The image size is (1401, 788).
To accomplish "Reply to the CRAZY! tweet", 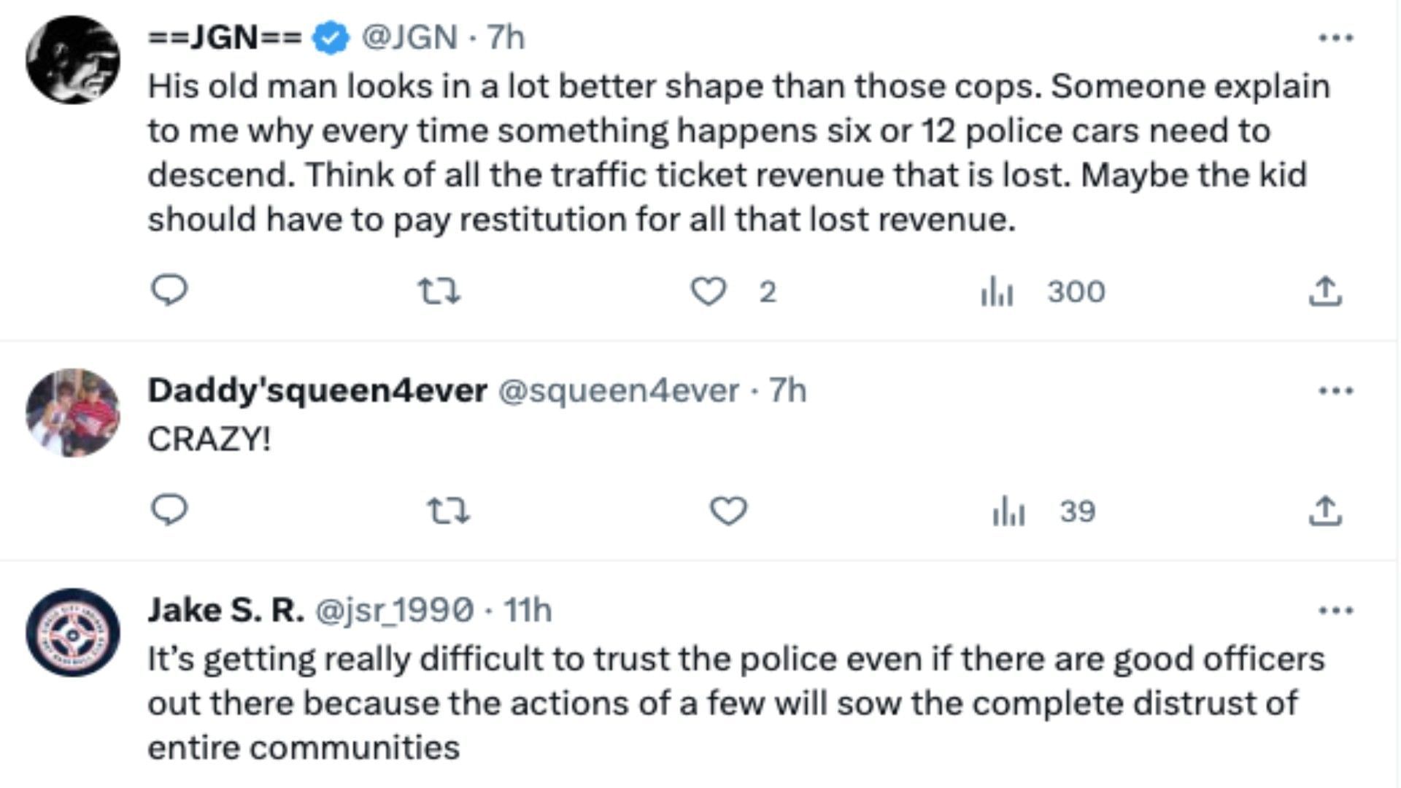I will click(x=169, y=510).
